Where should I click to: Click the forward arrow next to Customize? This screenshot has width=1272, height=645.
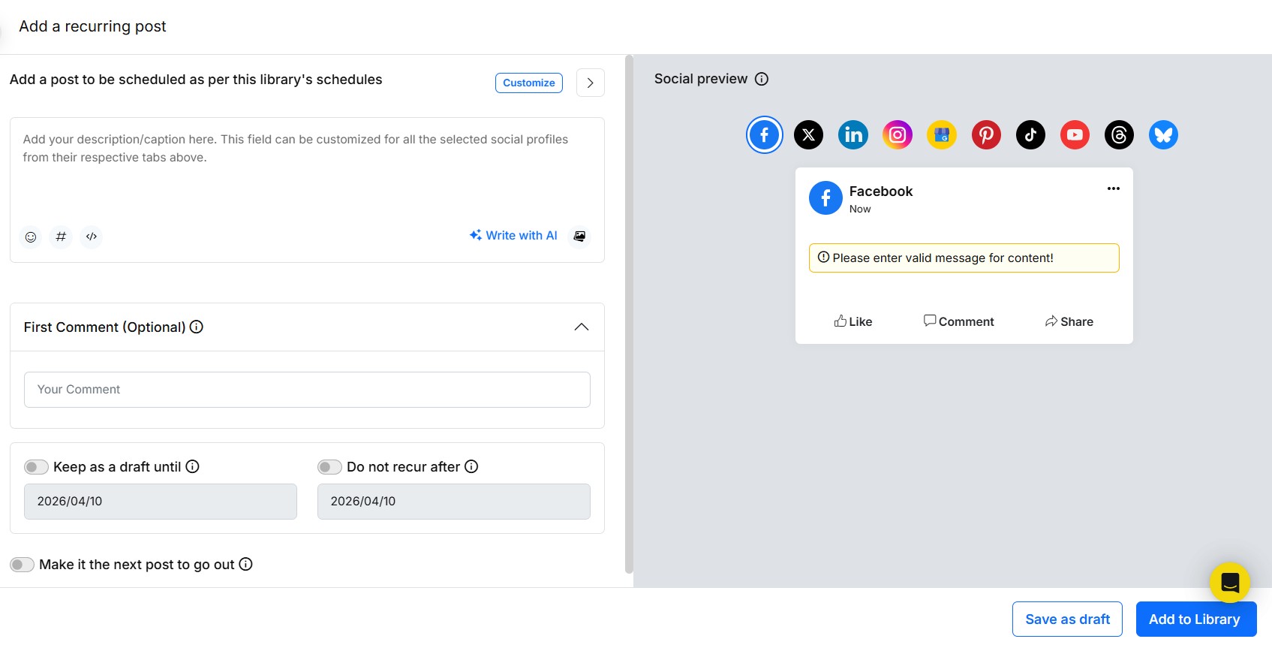(x=590, y=83)
